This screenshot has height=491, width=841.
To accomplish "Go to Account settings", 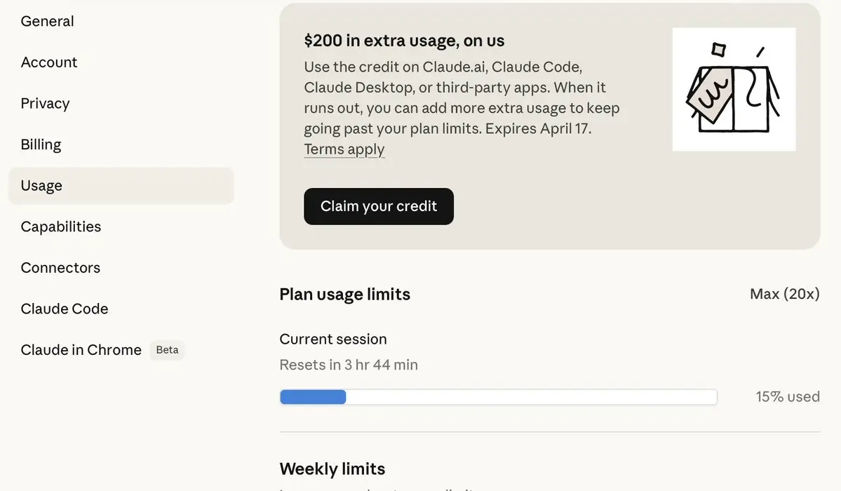I will (x=49, y=62).
